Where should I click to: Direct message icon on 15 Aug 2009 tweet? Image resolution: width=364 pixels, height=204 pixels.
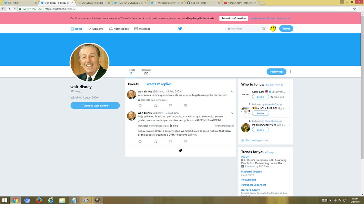(x=185, y=105)
